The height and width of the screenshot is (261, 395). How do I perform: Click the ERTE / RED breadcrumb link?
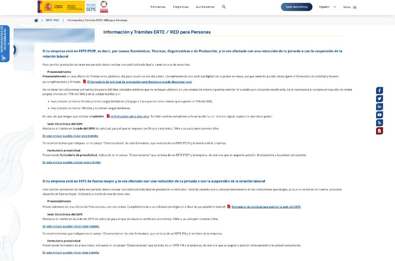tap(52, 20)
